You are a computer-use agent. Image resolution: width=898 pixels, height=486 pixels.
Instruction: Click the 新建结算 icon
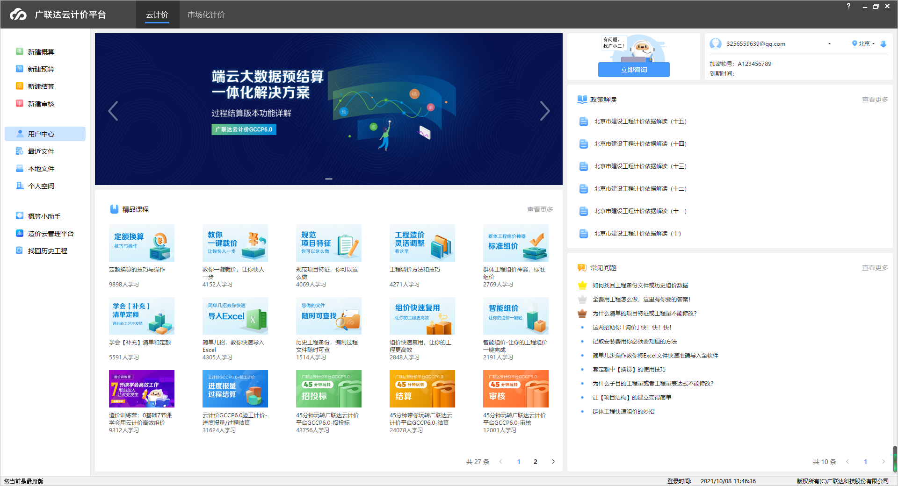click(x=20, y=86)
